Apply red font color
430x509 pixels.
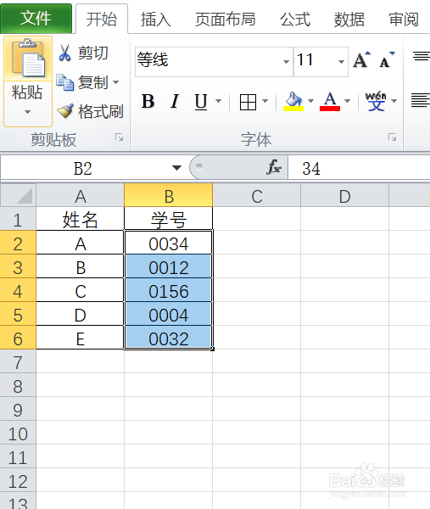(330, 101)
